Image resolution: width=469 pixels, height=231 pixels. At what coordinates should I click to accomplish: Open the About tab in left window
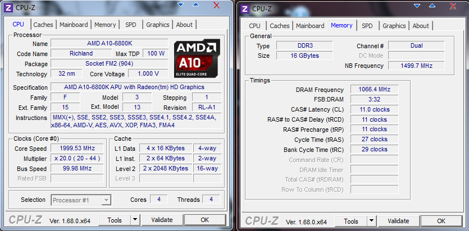(x=184, y=25)
